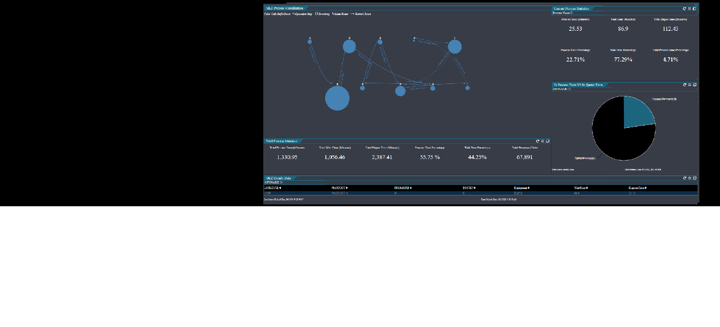Maximize the Current Process Statistics panel
Screen dimensions: 720x327
pyautogui.click(x=694, y=9)
